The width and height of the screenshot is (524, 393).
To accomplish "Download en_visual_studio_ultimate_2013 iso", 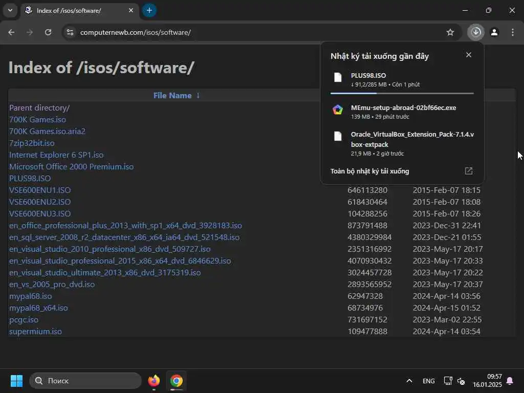I will tap(105, 273).
